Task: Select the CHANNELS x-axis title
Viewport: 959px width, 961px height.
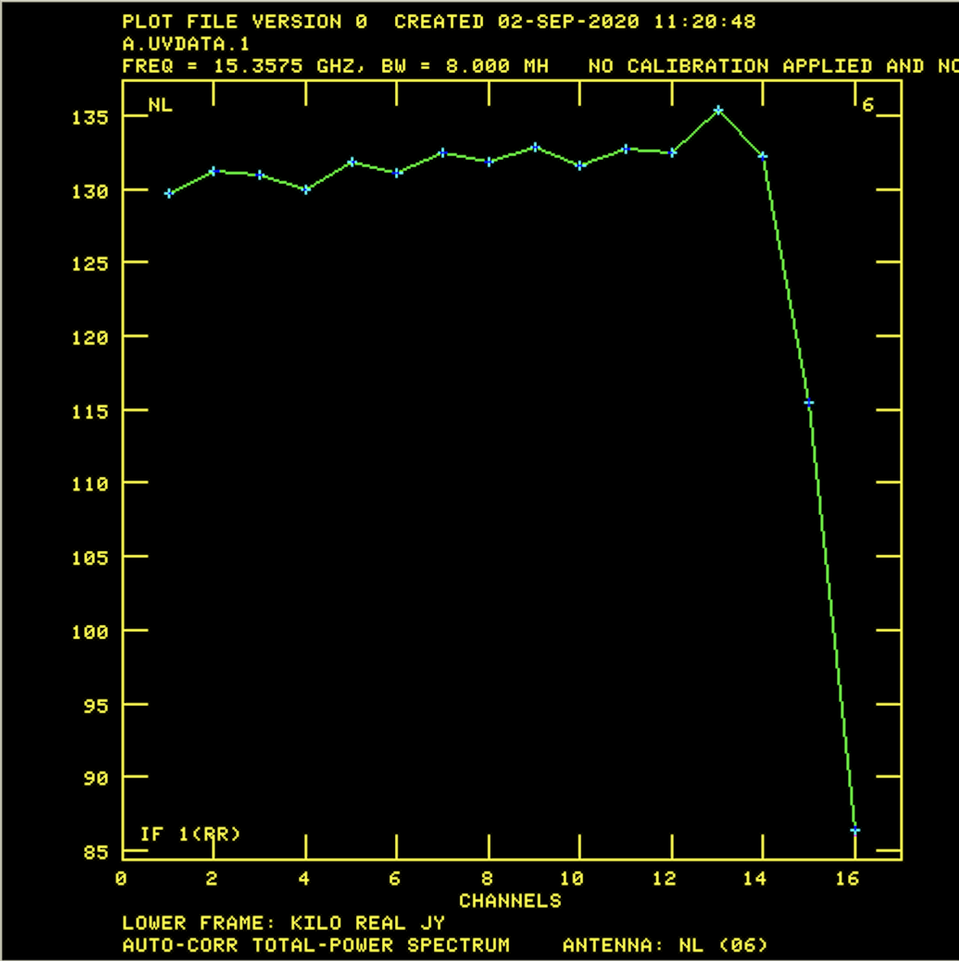Action: pos(510,900)
